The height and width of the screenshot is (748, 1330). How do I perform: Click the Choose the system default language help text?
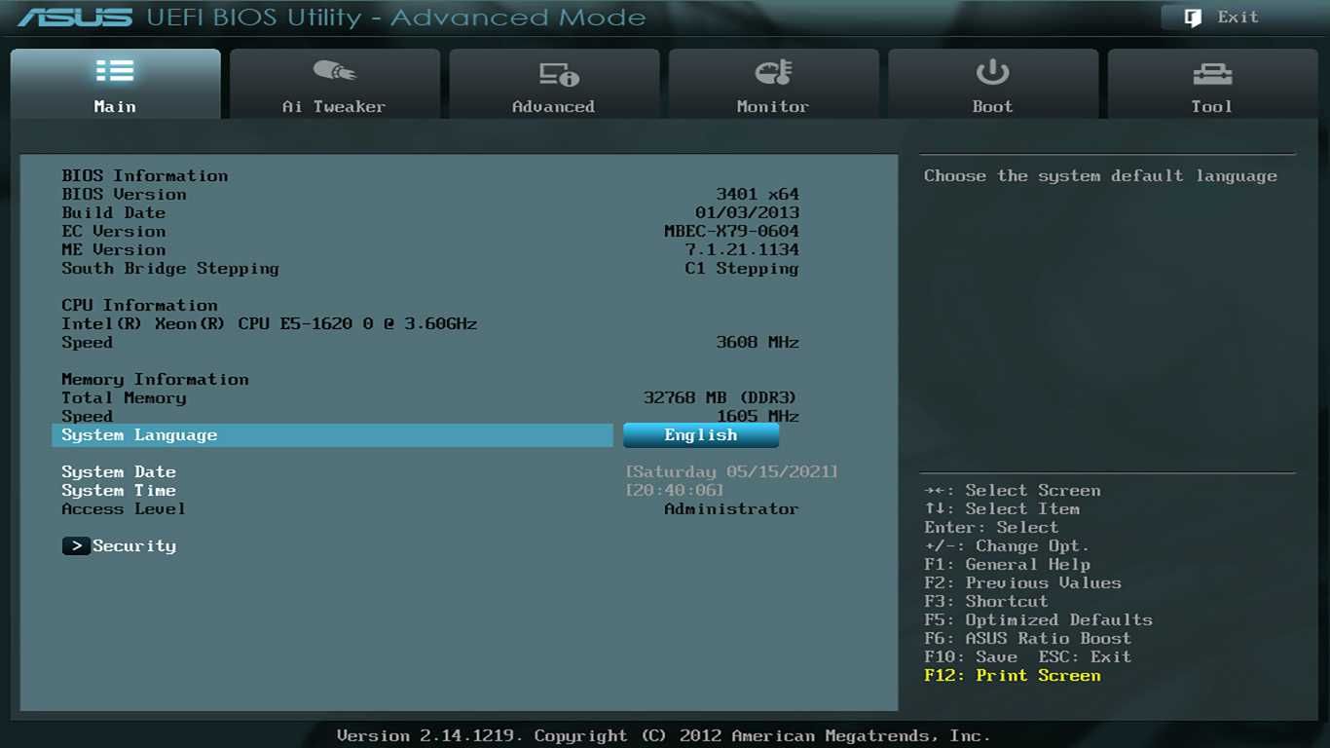(x=1100, y=176)
